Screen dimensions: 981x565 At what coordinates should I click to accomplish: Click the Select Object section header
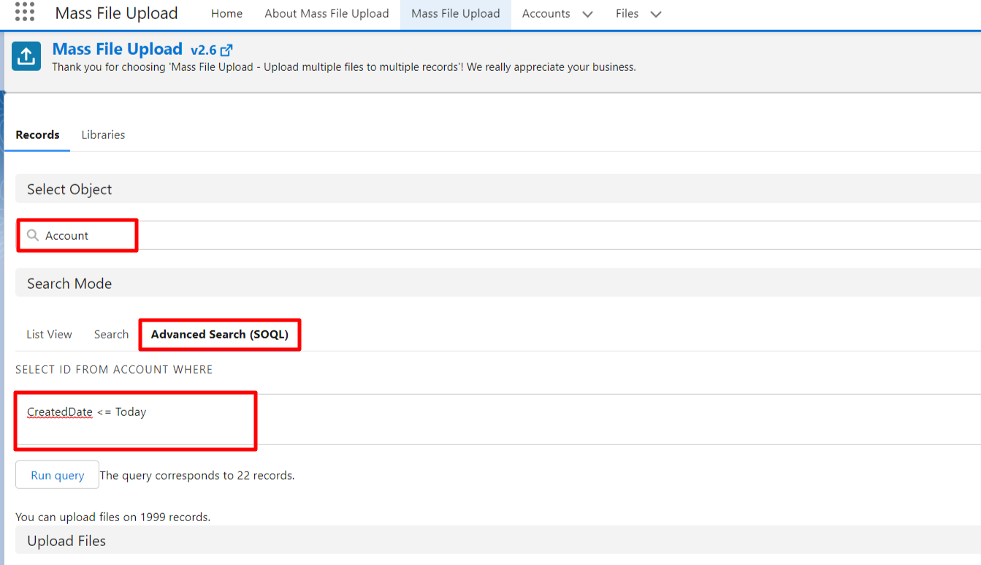click(498, 189)
